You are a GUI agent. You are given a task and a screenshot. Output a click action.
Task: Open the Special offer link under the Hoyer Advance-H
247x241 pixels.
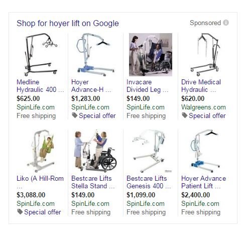coord(97,115)
